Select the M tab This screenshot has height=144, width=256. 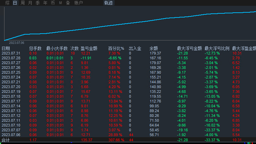(x=61, y=3)
